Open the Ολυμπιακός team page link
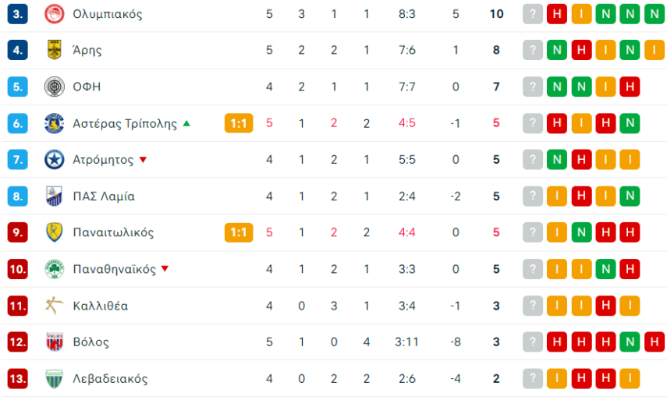The height and width of the screenshot is (400, 667). tap(107, 14)
